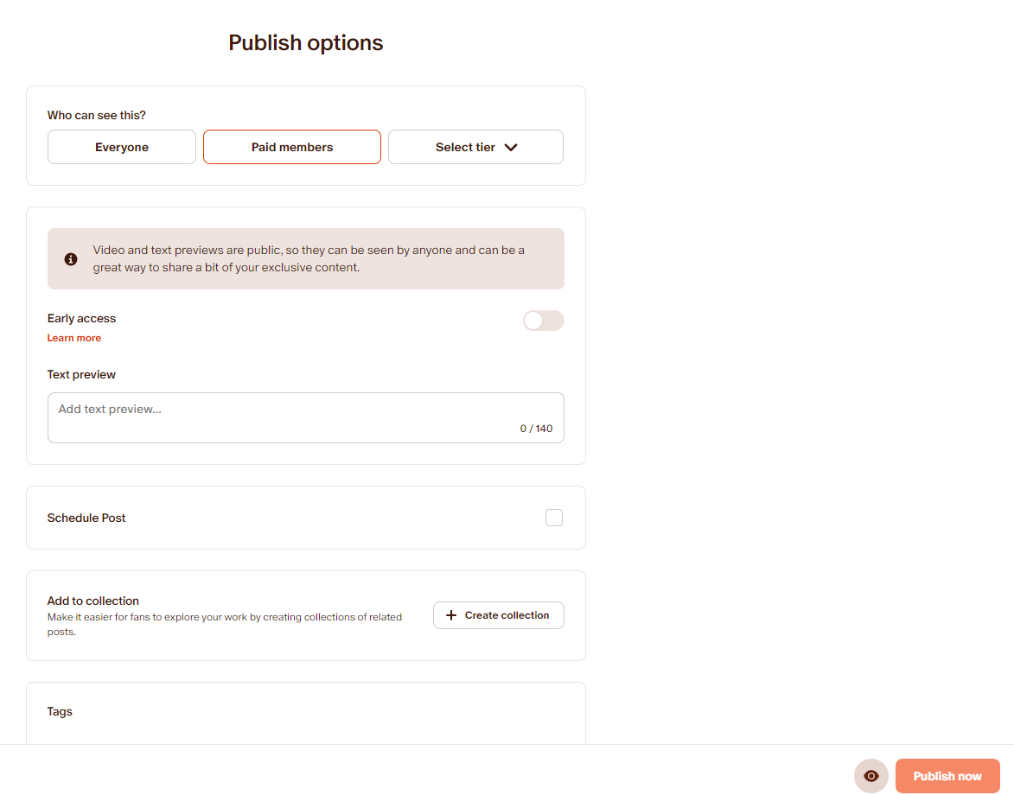Image resolution: width=1014 pixels, height=795 pixels.
Task: Click the collection description text about fans
Action: 225,625
